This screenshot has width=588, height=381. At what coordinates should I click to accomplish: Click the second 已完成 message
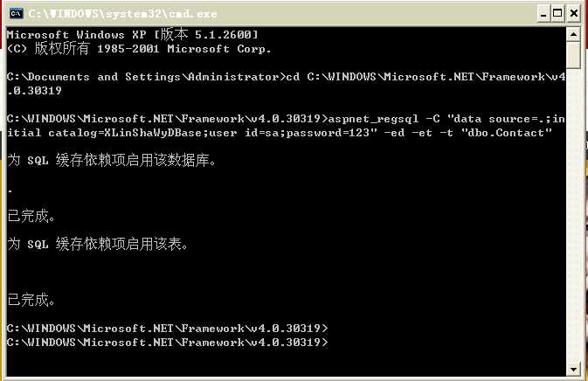[x=31, y=300]
